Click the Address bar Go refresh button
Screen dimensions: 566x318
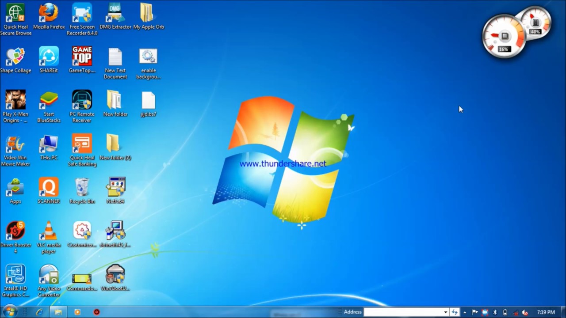point(455,312)
